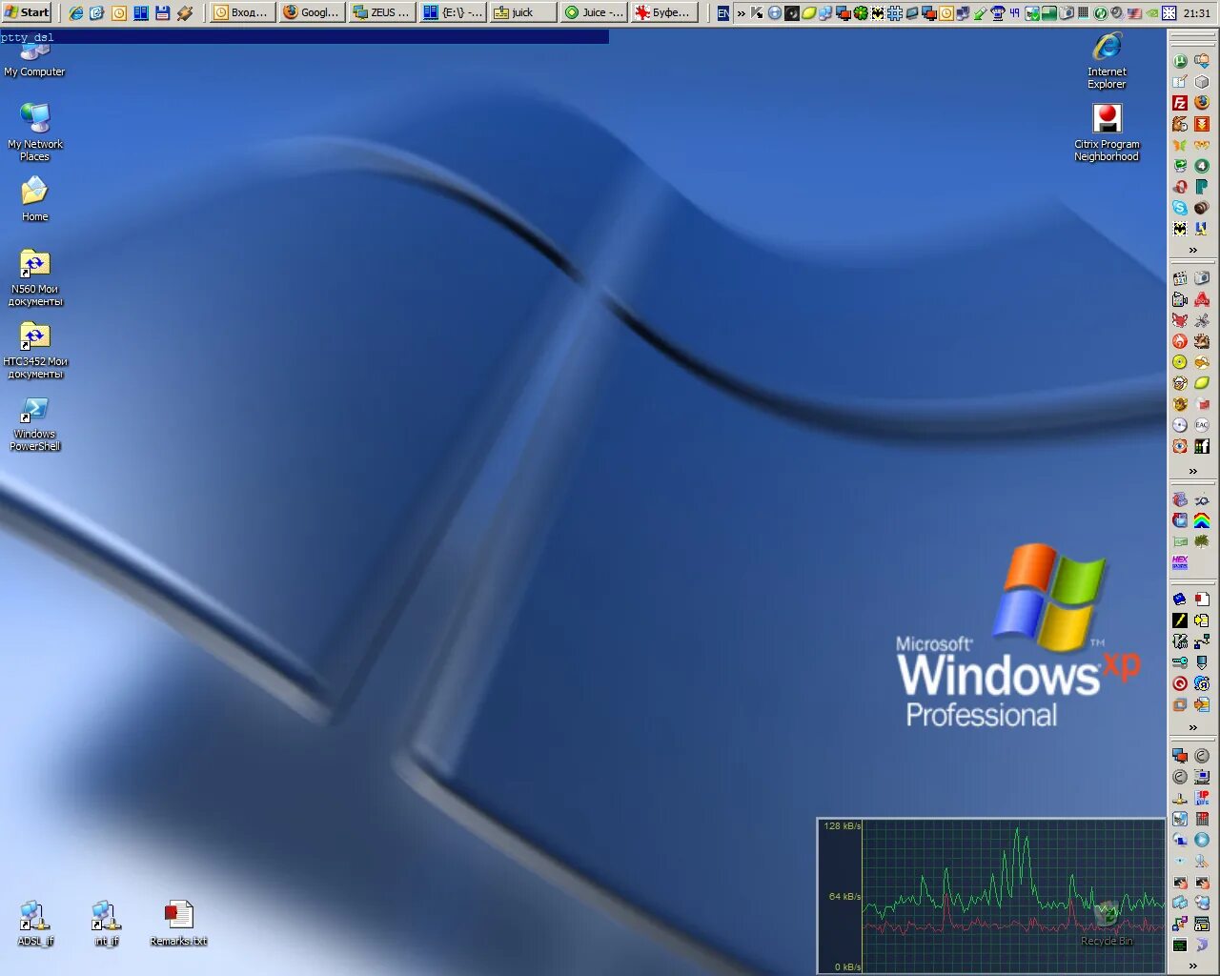
Task: Launch EAC from the side toolbar
Action: [1202, 424]
